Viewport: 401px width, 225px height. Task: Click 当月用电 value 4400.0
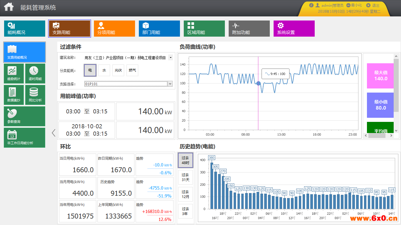coord(83,193)
